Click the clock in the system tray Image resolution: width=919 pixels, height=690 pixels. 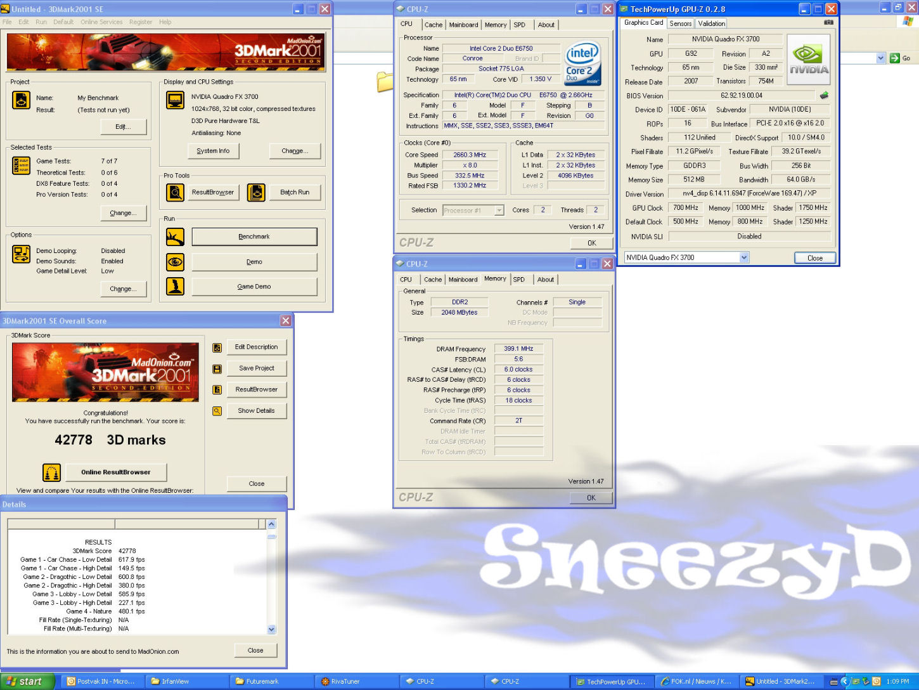point(898,682)
